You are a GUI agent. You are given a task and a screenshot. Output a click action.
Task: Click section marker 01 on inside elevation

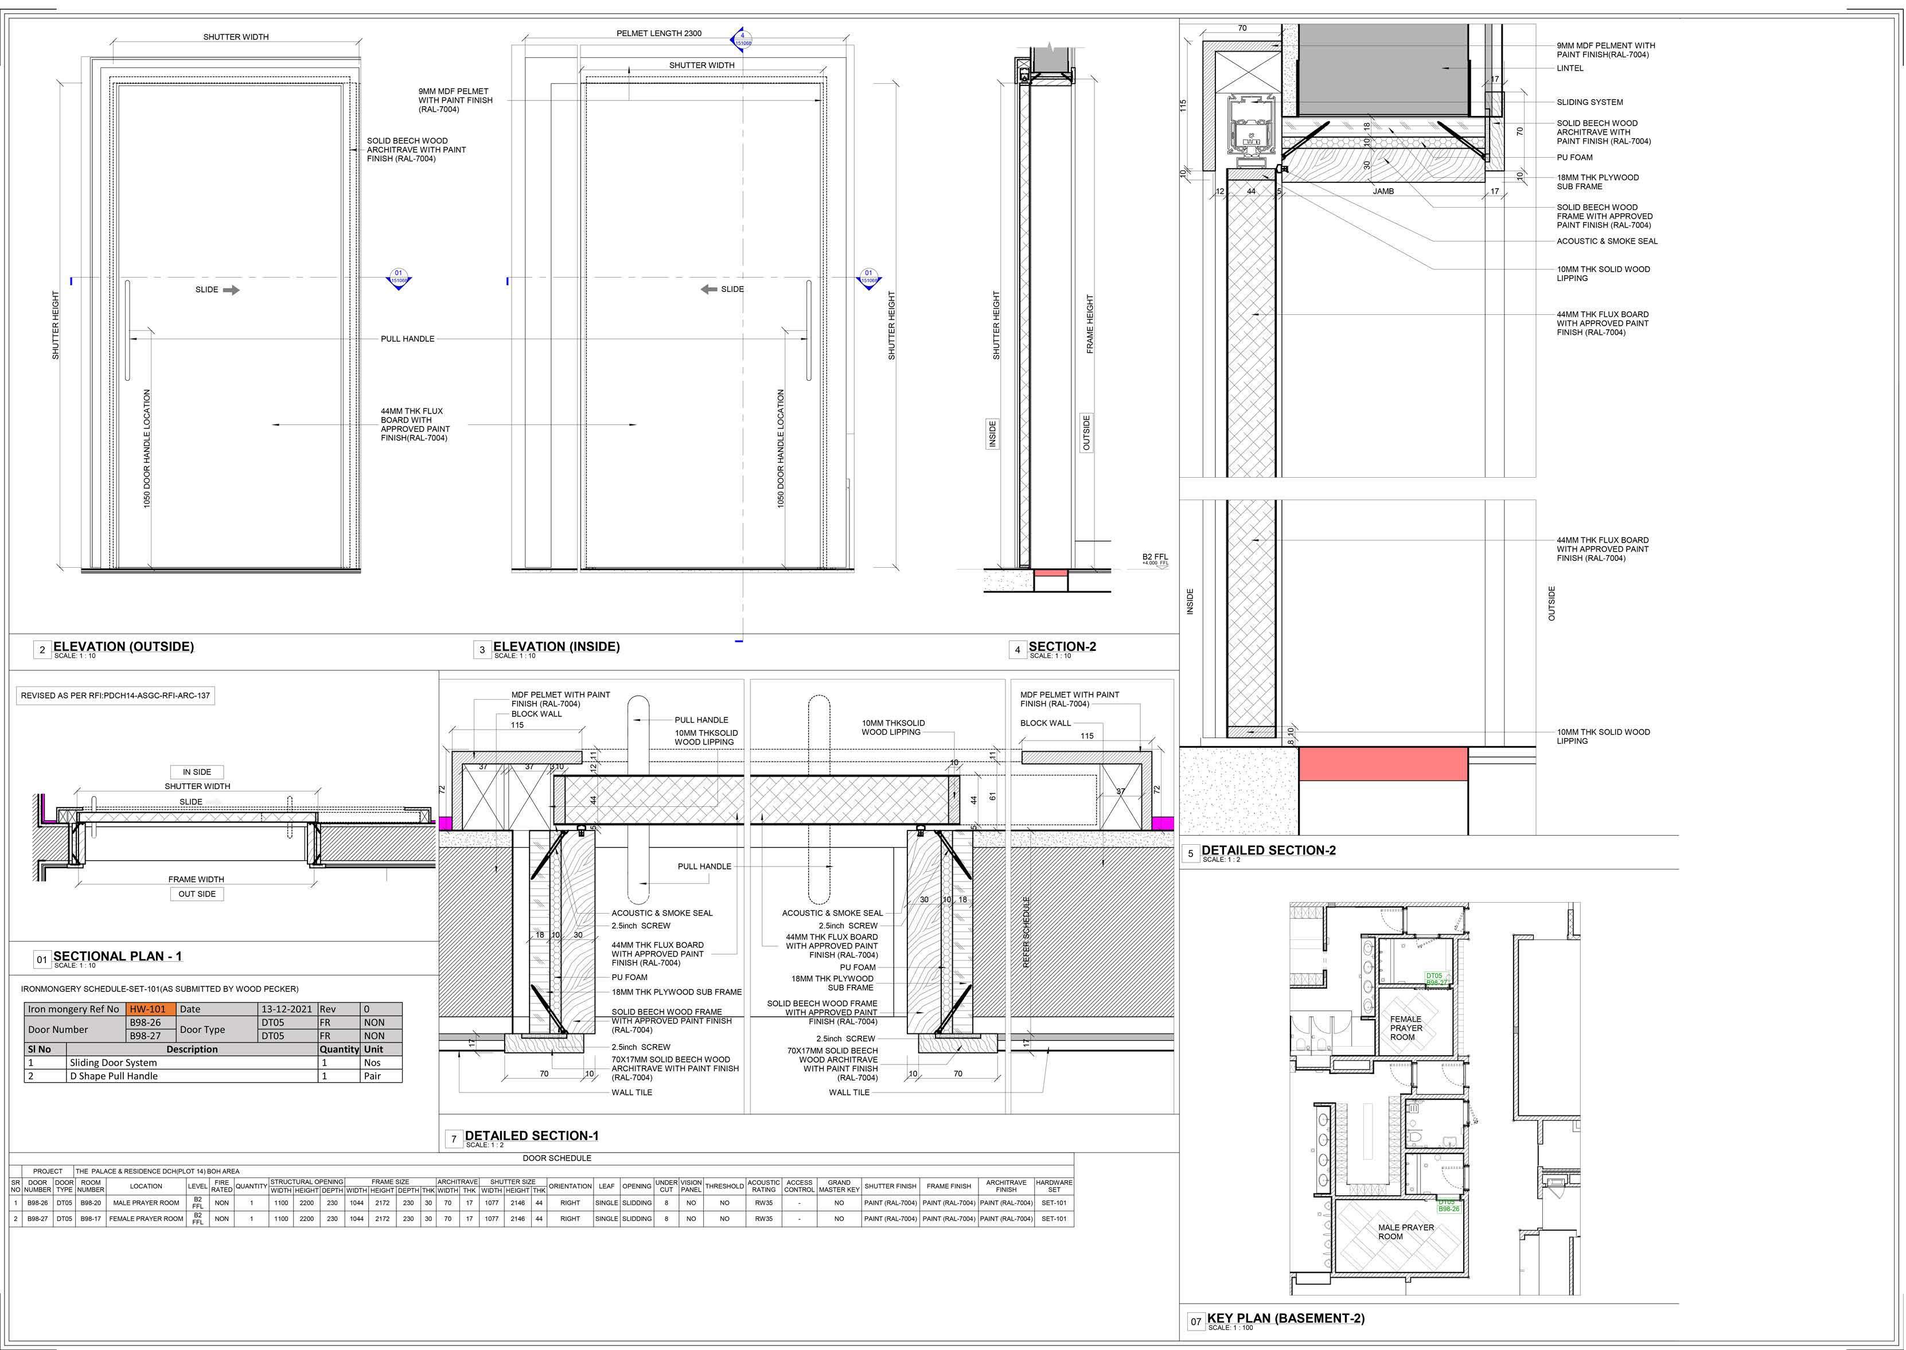868,279
